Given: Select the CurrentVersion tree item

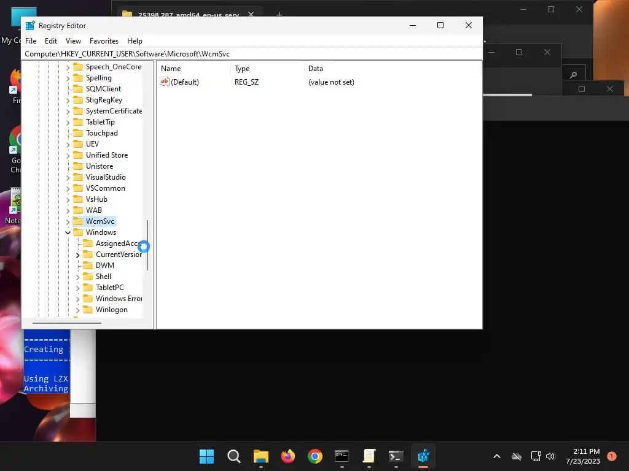Looking at the screenshot, I should click(119, 255).
